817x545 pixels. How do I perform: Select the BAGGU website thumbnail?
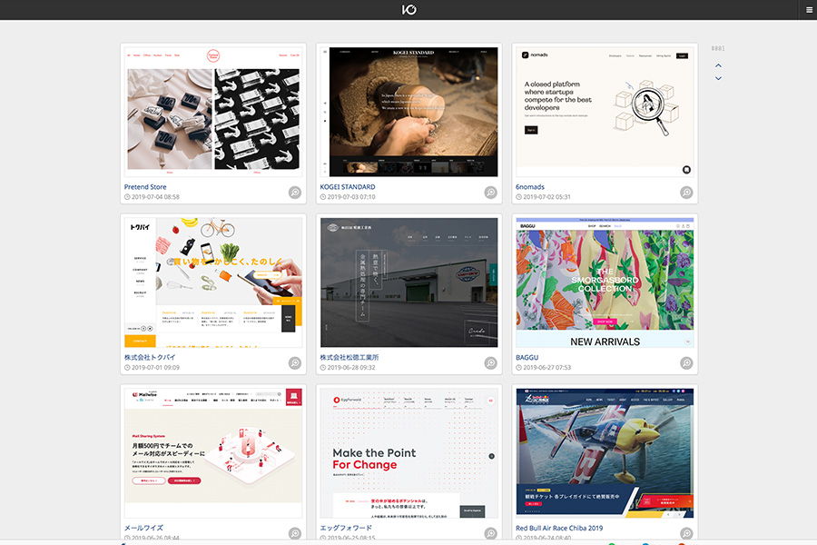pos(605,282)
